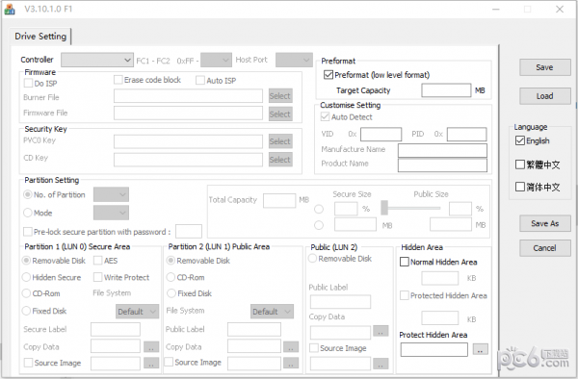Open the Host Port dropdown
Screen dimensions: 578x379
(294, 60)
